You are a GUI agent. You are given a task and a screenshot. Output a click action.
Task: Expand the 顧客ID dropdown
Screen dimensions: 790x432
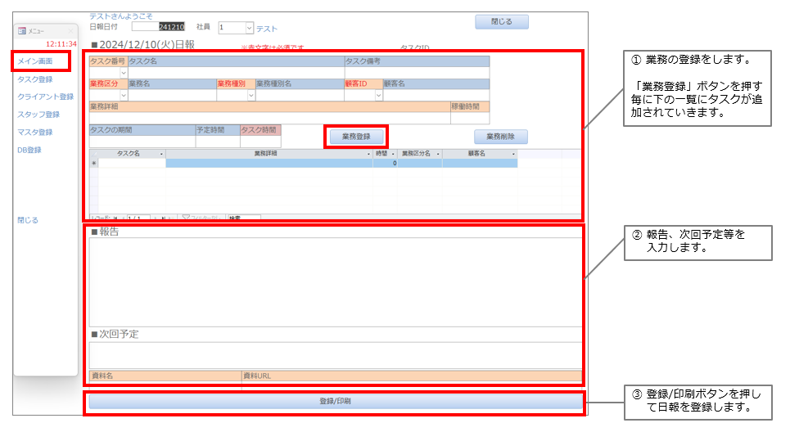(x=378, y=95)
